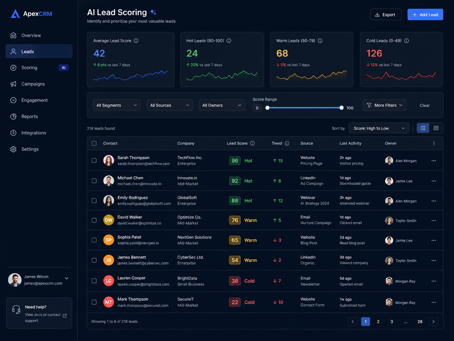Expand the More Filters dropdown

point(384,105)
